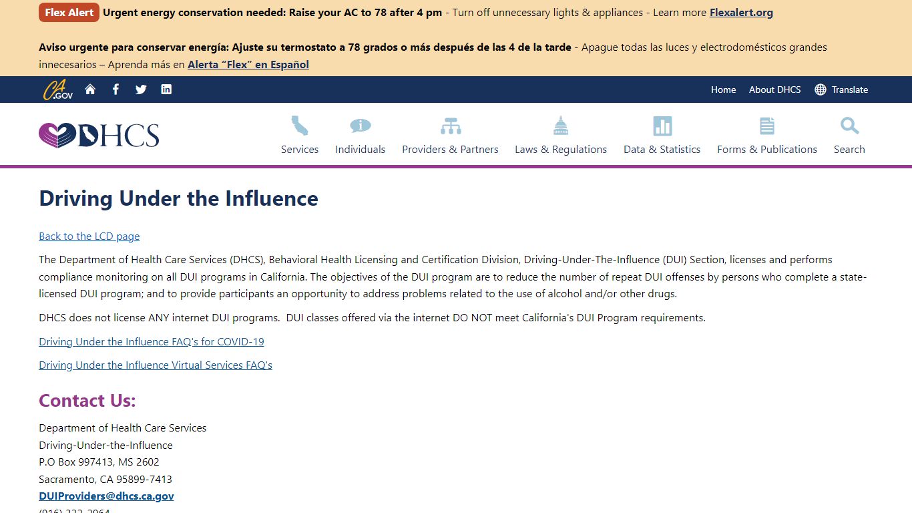This screenshot has width=912, height=513.
Task: Open the Data & Statistics menu label
Action: 662,150
